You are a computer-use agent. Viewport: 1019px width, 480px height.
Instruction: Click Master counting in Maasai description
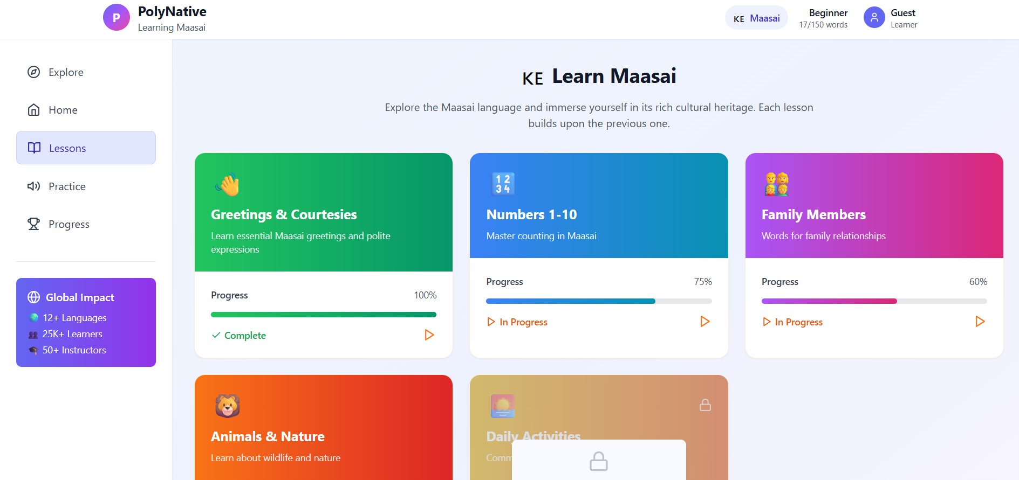pyautogui.click(x=541, y=236)
